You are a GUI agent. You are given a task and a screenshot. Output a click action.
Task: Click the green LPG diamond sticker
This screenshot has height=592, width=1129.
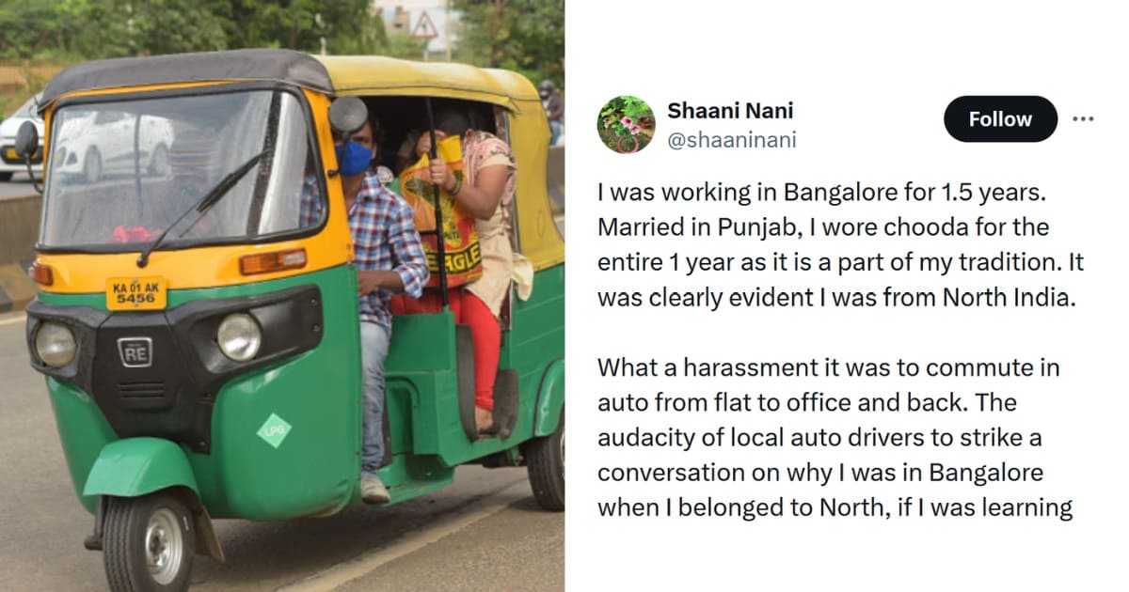tap(274, 430)
